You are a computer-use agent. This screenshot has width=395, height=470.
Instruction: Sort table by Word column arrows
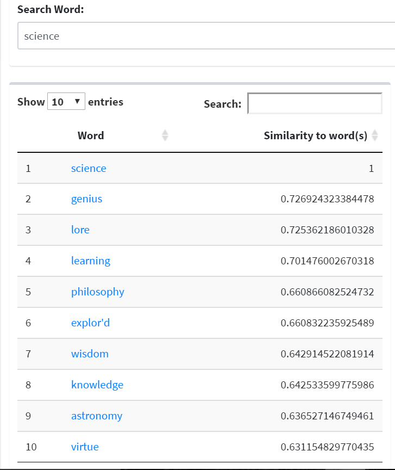(165, 135)
